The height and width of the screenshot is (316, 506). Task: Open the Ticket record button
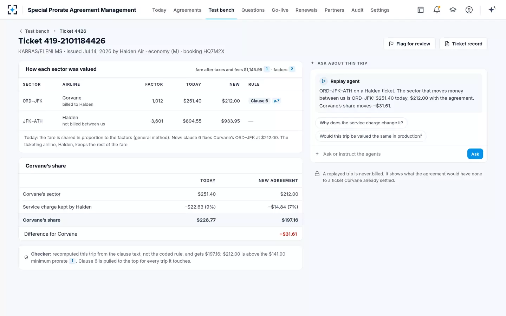coord(463,44)
